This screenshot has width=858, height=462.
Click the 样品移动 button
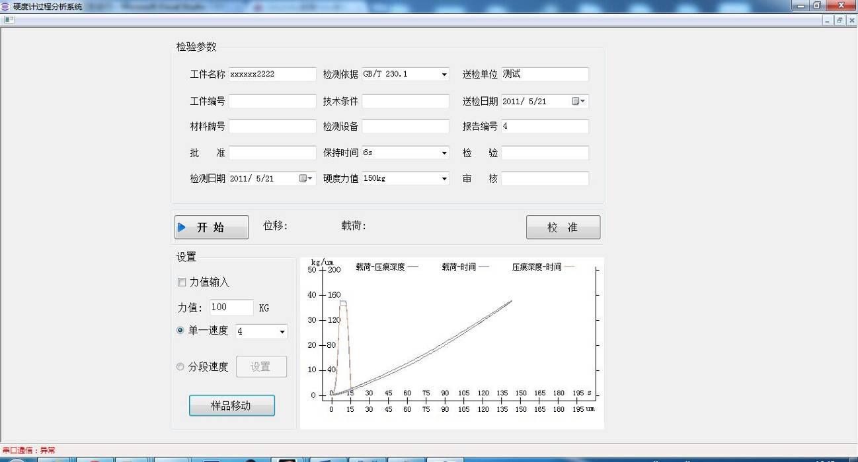tap(231, 406)
